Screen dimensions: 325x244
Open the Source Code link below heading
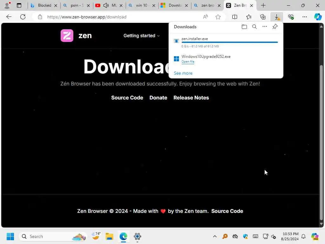127,98
